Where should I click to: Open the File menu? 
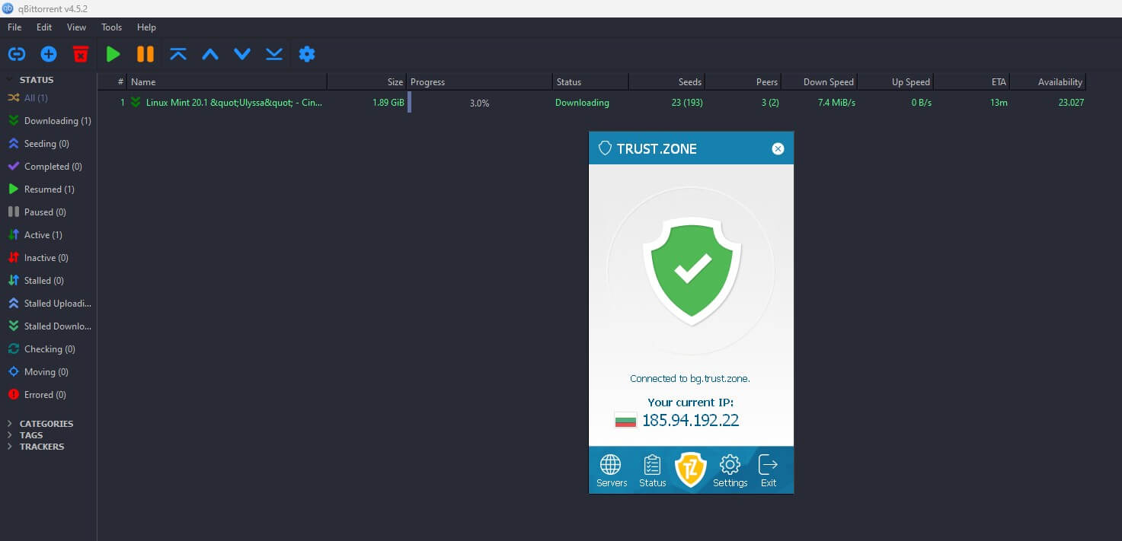coord(14,27)
